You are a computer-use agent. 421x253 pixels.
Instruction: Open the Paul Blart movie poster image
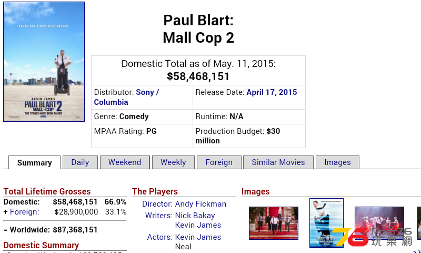pos(44,62)
